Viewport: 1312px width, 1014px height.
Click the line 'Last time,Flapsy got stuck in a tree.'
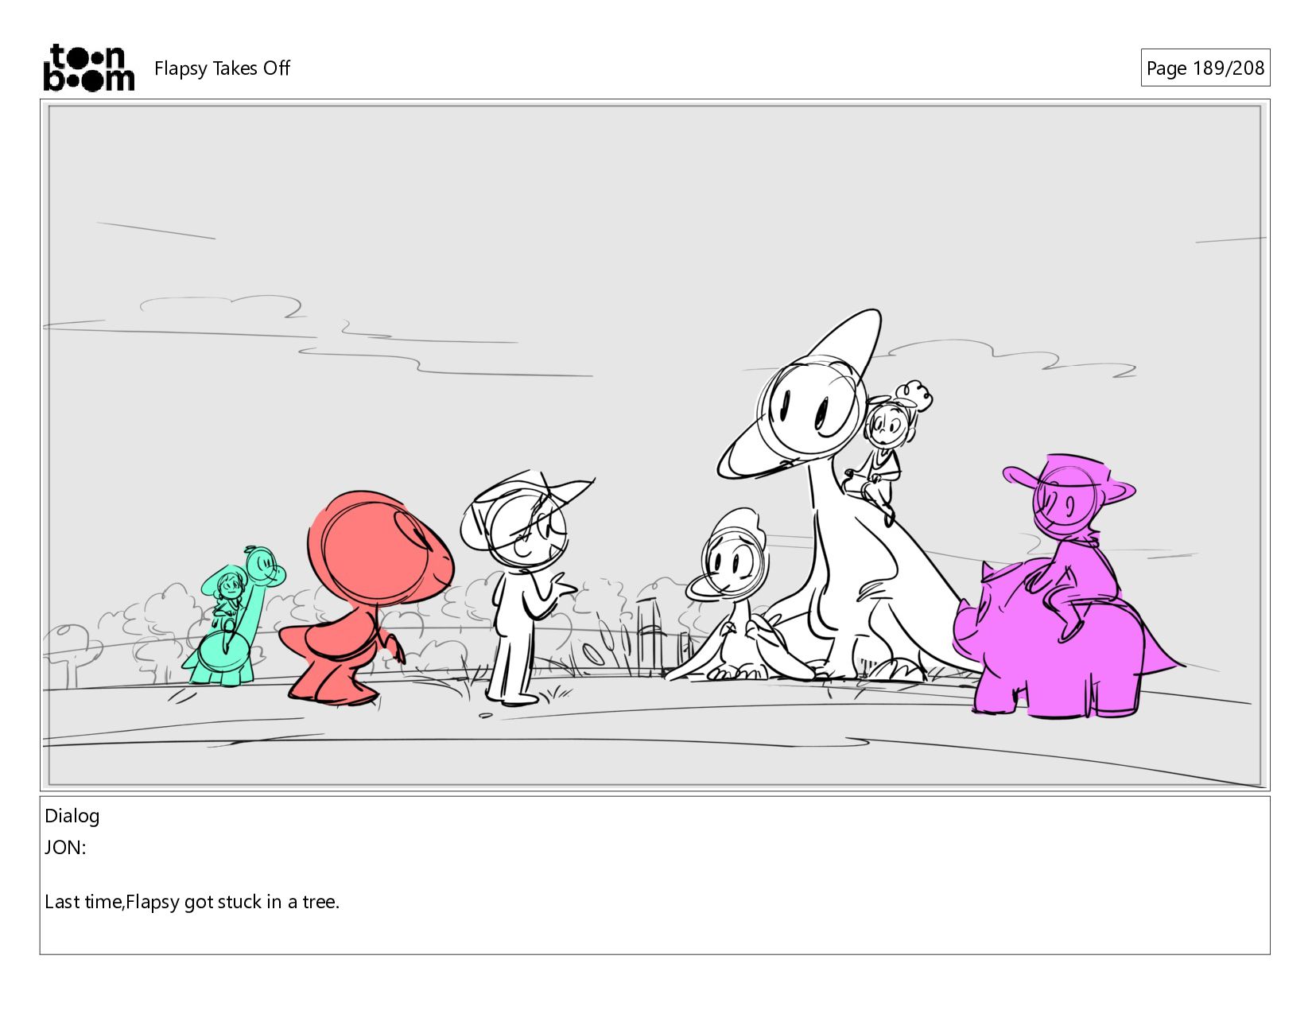coord(192,902)
